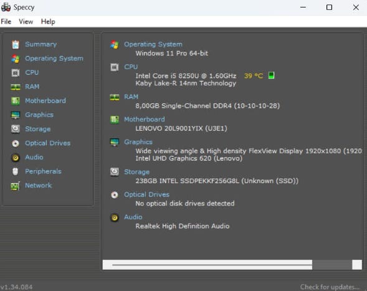
Task: View the Graphics section from sidebar
Action: [39, 115]
